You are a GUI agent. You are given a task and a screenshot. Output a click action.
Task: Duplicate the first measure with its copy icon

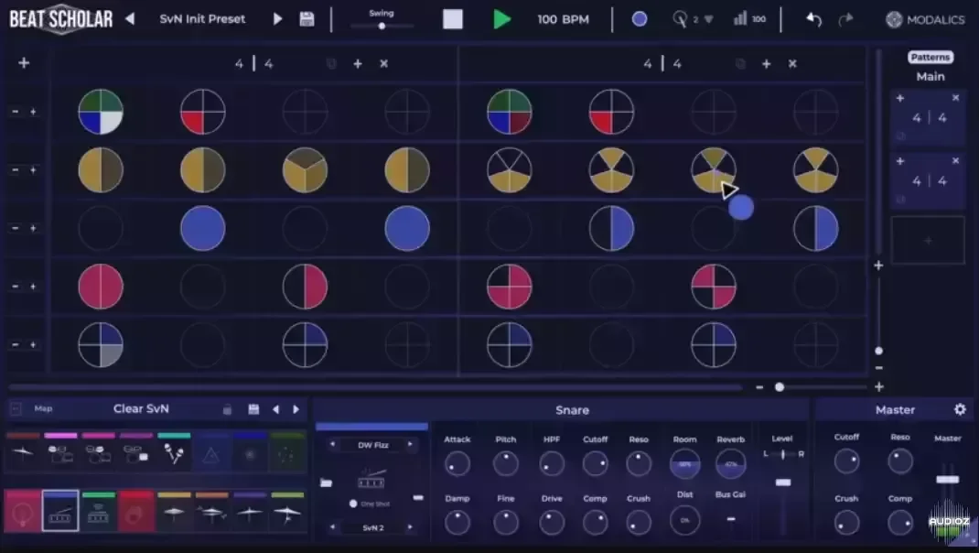tap(331, 64)
